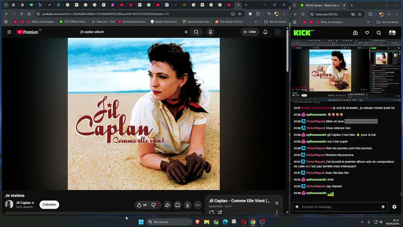Open media control icon in left Chrome toolbar
This screenshot has width=403, height=227.
click(269, 14)
